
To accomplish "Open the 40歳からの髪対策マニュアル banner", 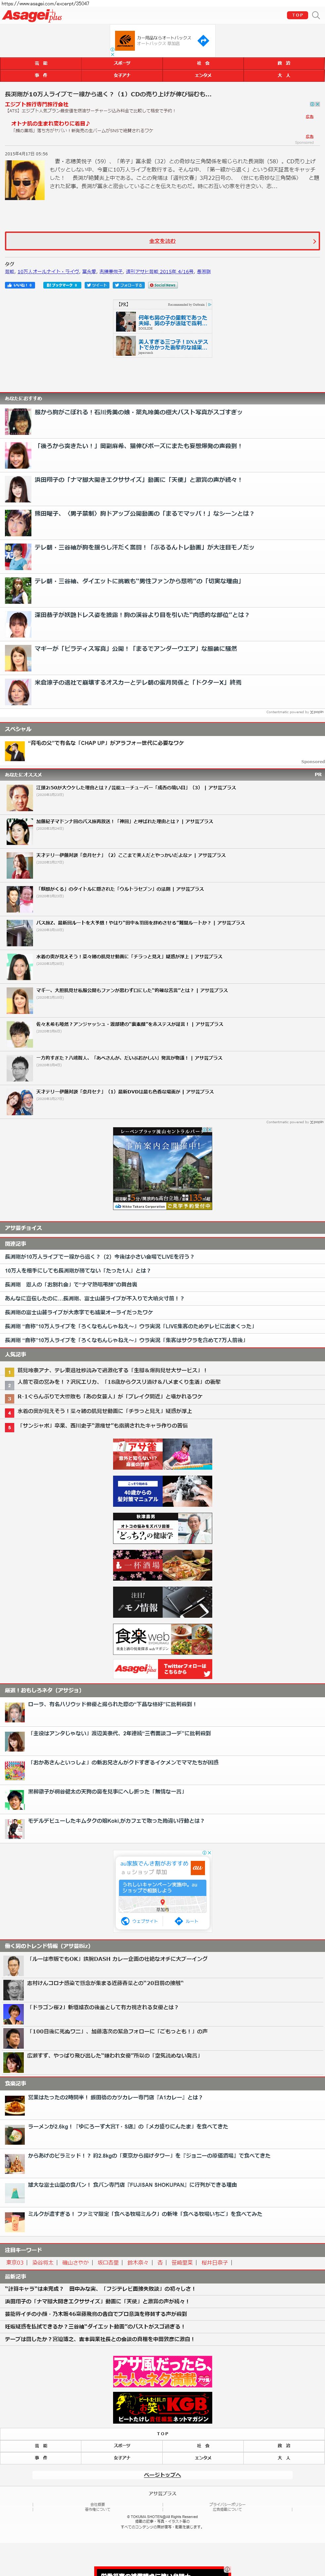I will tap(163, 1491).
